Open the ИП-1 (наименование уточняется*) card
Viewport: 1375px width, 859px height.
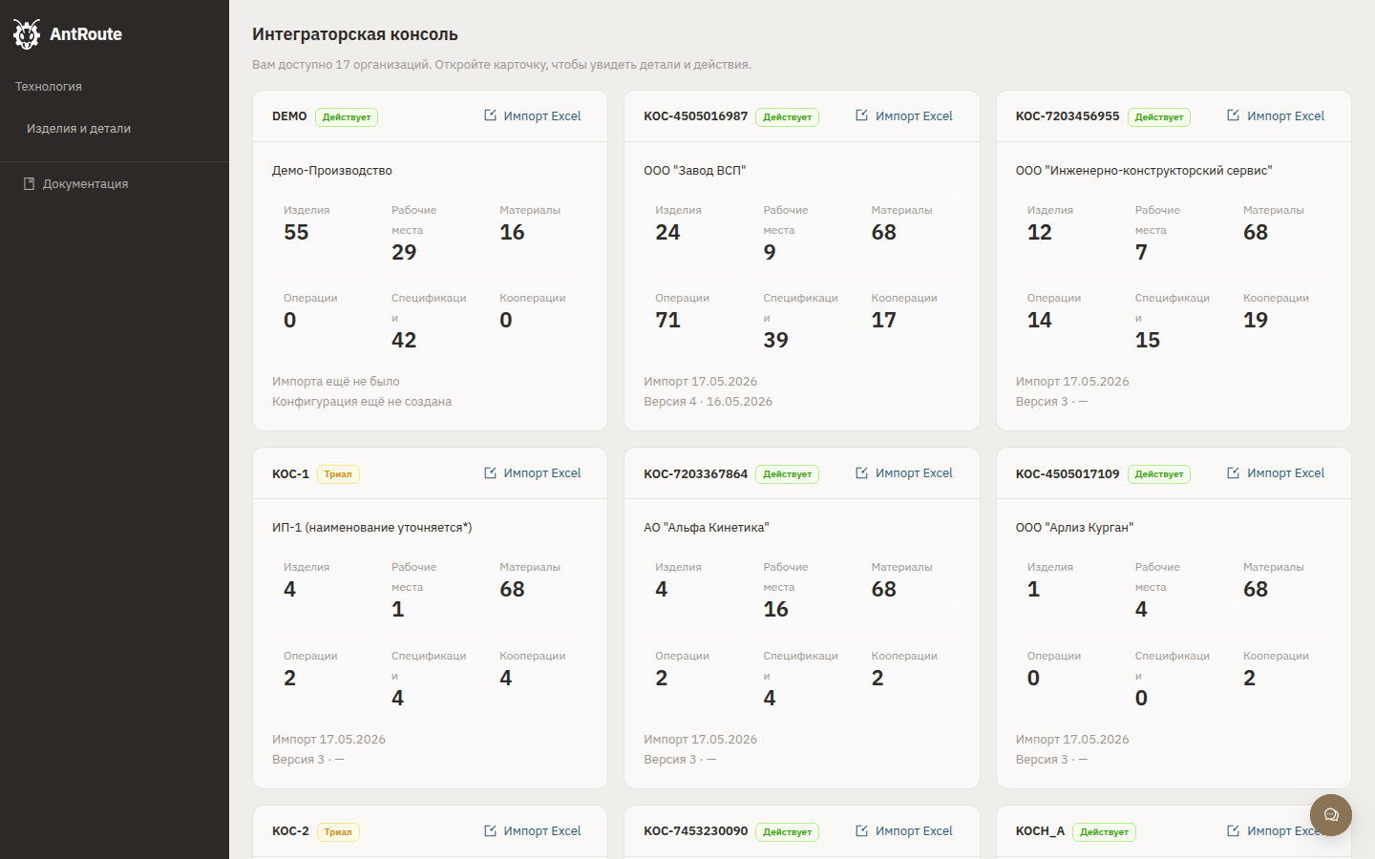(430, 618)
